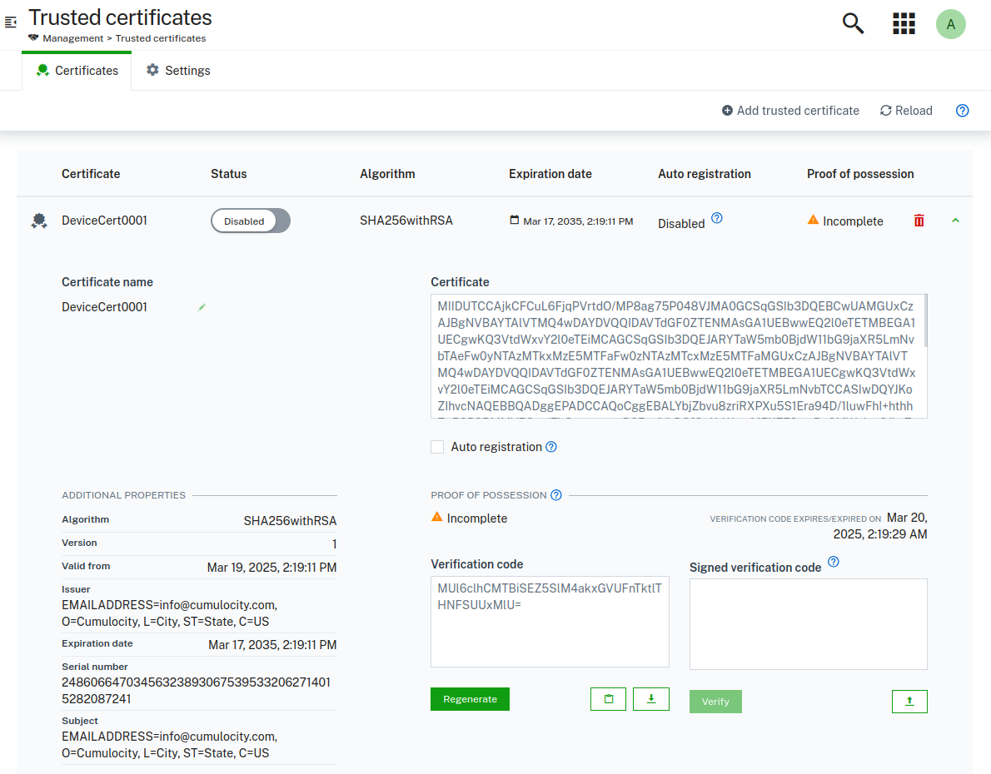Screen dimensions: 991x774
Task: Check the Auto registration checkbox
Action: [437, 447]
